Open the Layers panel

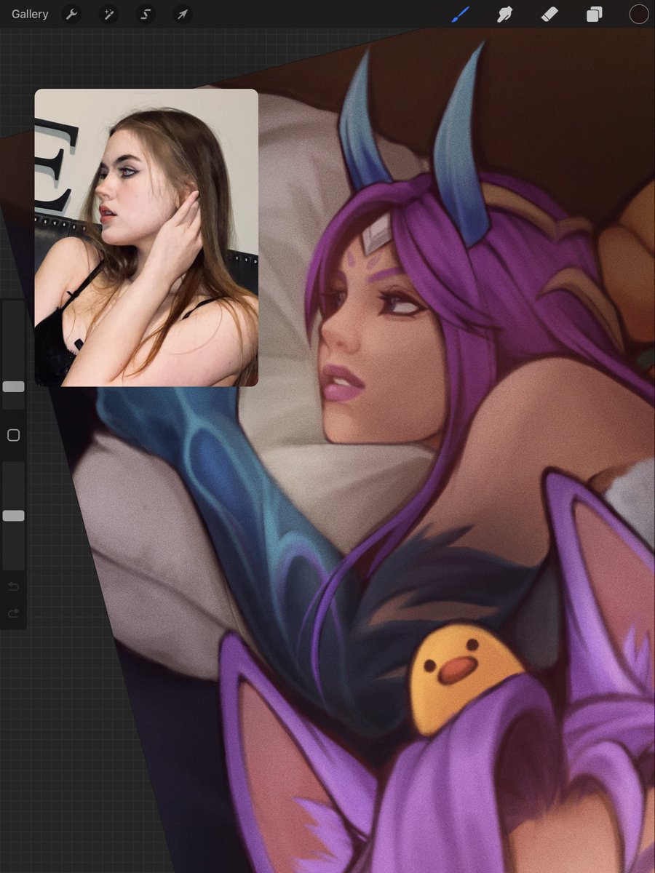(595, 14)
